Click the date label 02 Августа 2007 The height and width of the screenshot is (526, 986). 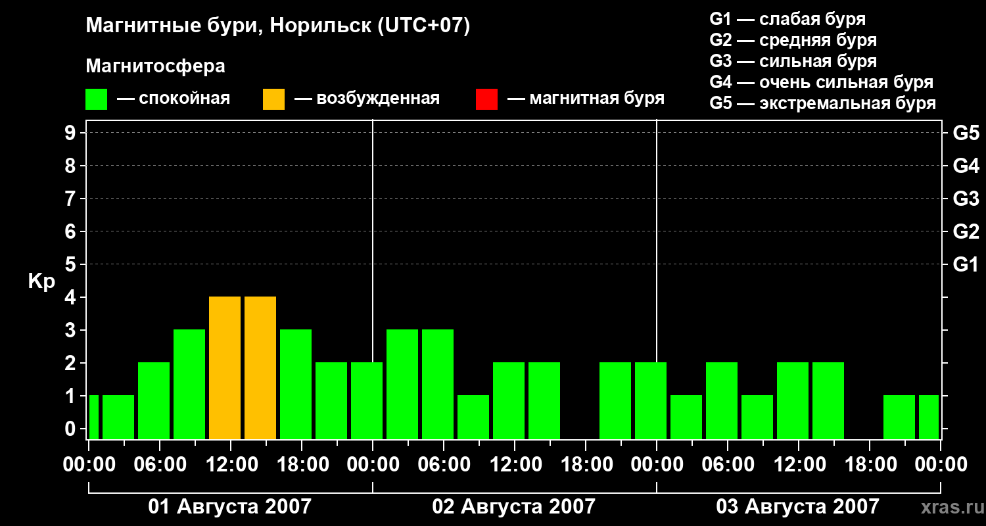tap(514, 506)
